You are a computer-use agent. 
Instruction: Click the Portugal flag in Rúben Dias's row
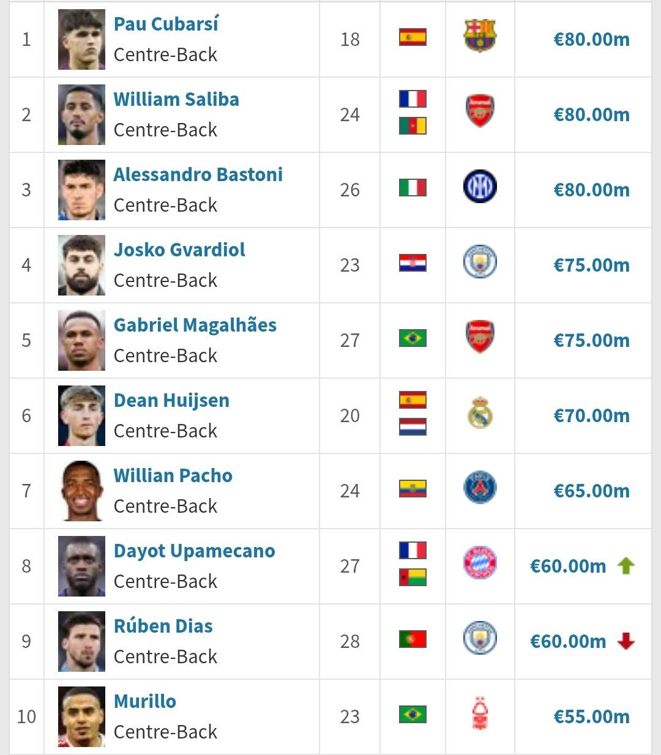point(413,639)
